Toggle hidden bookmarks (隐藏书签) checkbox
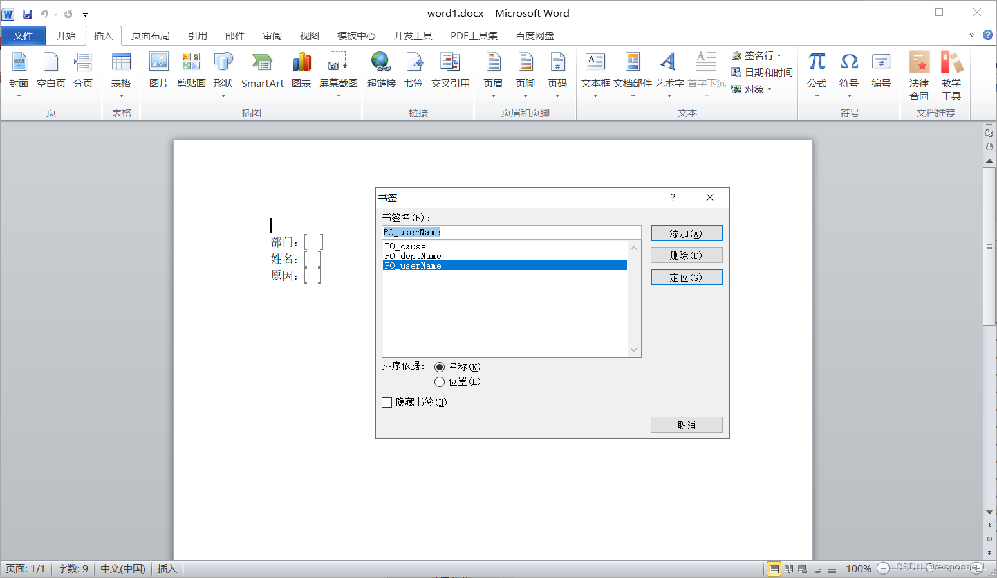997x578 pixels. [387, 402]
